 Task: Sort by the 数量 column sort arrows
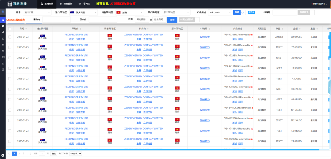[283, 29]
